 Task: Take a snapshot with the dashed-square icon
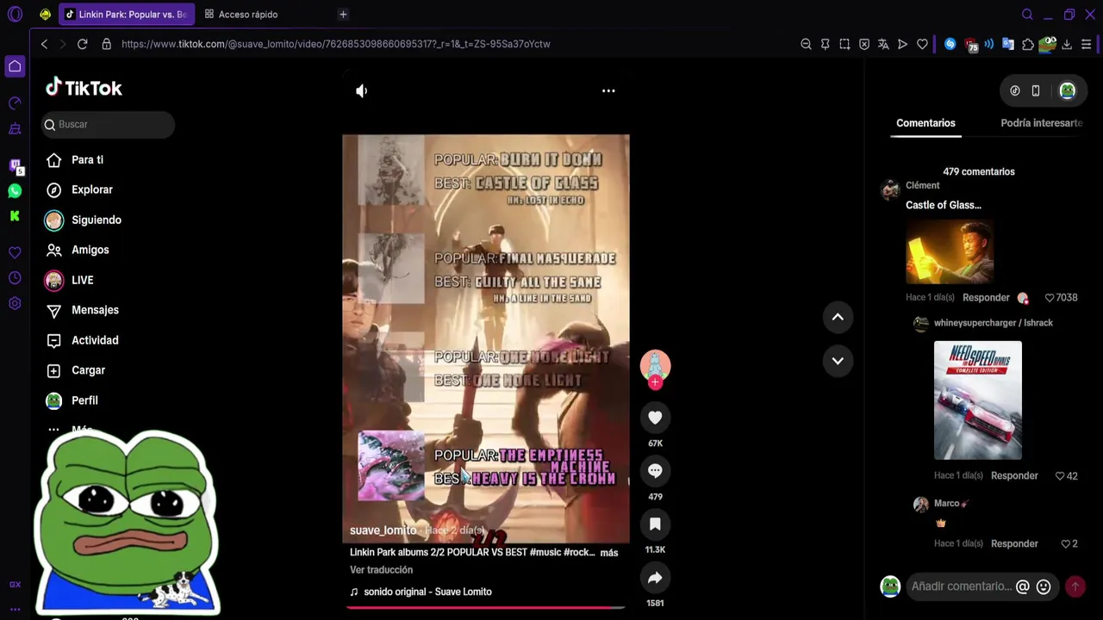844,44
